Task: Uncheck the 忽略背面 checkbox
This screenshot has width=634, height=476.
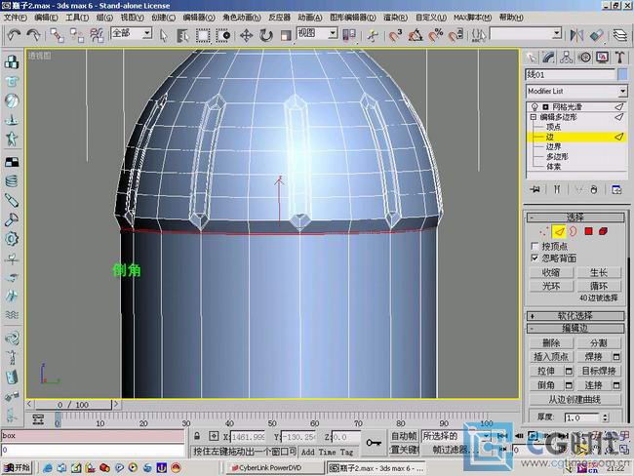Action: tap(534, 258)
